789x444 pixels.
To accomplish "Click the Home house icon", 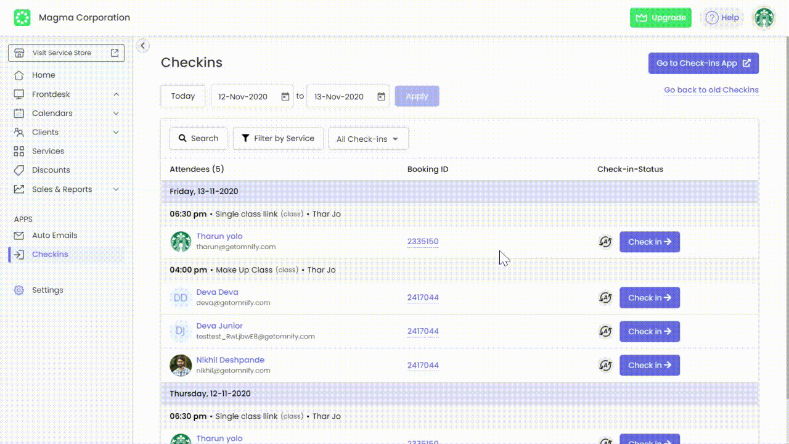I will [x=19, y=75].
